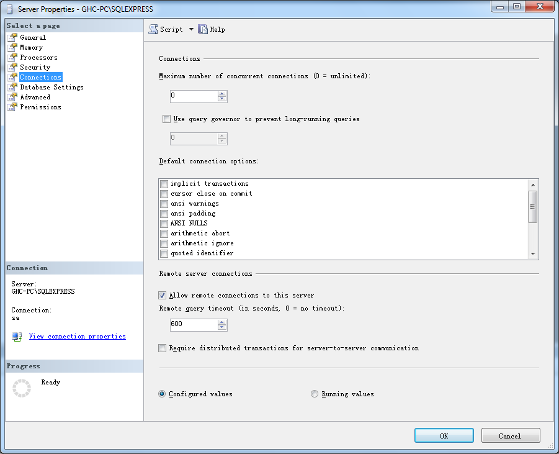This screenshot has width=559, height=454.
Task: Select Running values radio button
Action: coord(315,394)
